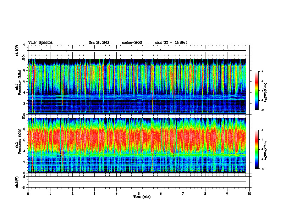Click time axis tick label "3"
Image resolution: width=281 pixels, height=217 pixels.
pyautogui.click(x=94, y=194)
